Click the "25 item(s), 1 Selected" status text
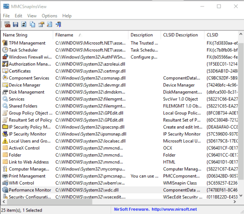Image resolution: width=244 pixels, height=214 pixels. [x=22, y=210]
